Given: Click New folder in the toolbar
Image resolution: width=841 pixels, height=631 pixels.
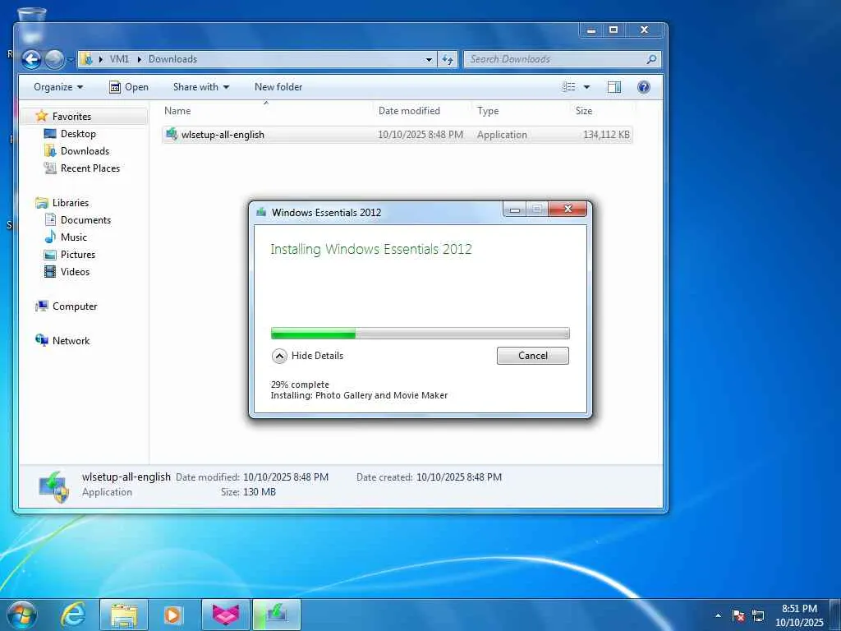Looking at the screenshot, I should coord(278,87).
